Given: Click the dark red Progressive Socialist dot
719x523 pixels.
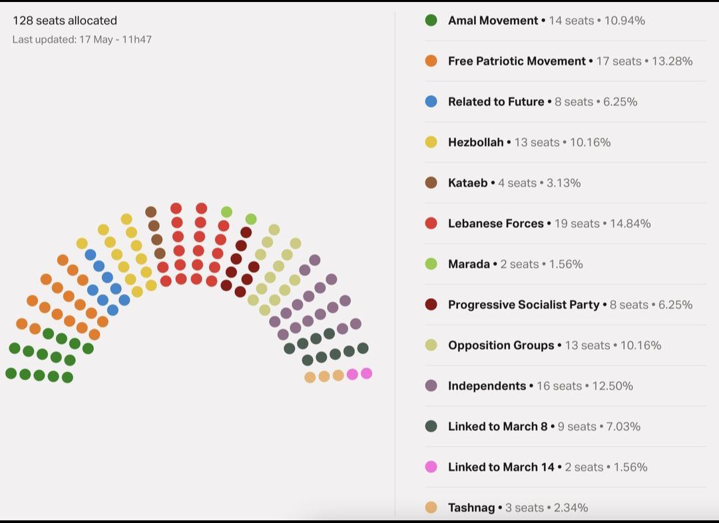Looking at the screenshot, I should pos(431,305).
